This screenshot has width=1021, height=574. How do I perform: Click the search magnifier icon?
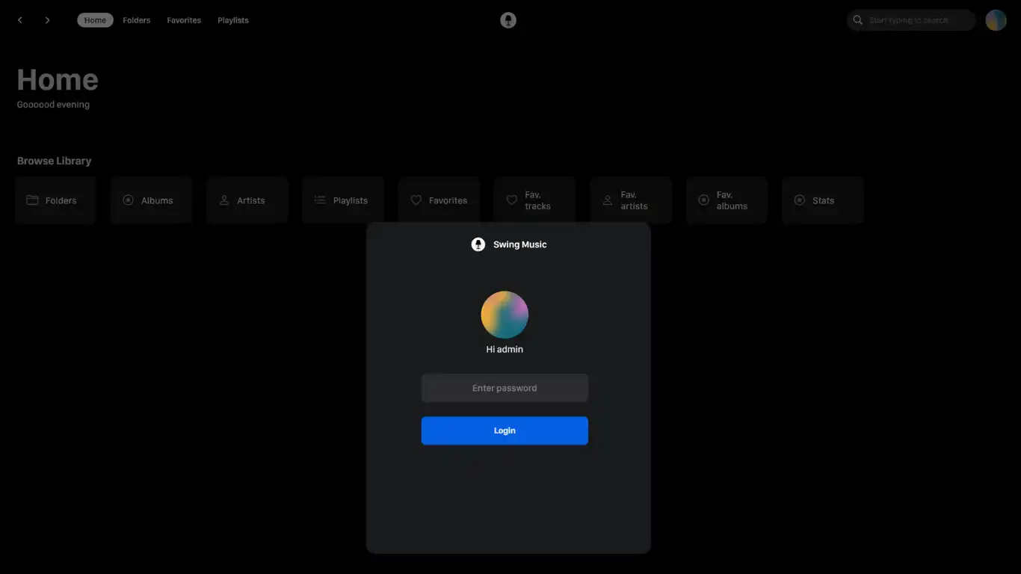pos(858,20)
